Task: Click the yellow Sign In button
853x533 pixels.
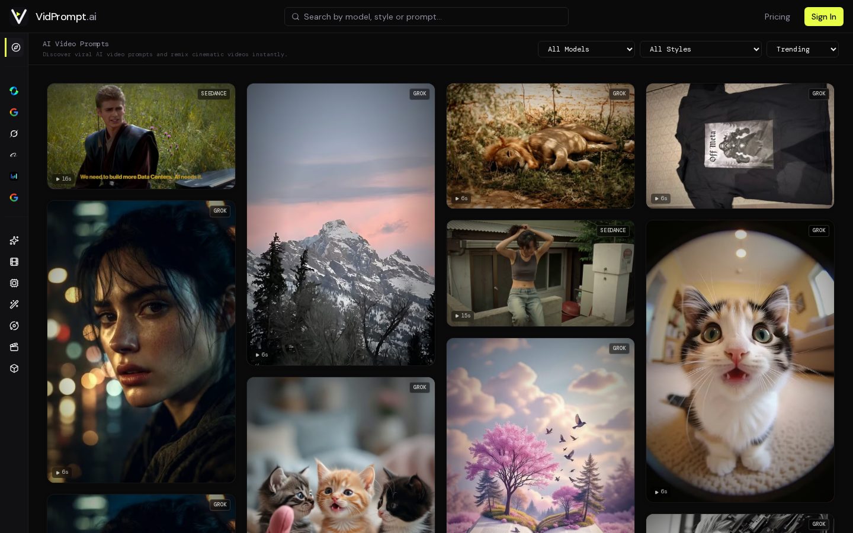Action: (x=823, y=17)
